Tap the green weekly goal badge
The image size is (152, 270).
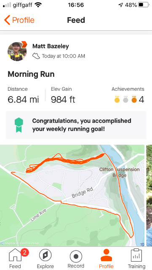[x=19, y=125]
